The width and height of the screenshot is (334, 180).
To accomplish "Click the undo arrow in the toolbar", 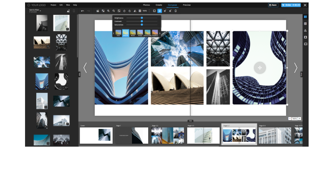I will 82,11.
